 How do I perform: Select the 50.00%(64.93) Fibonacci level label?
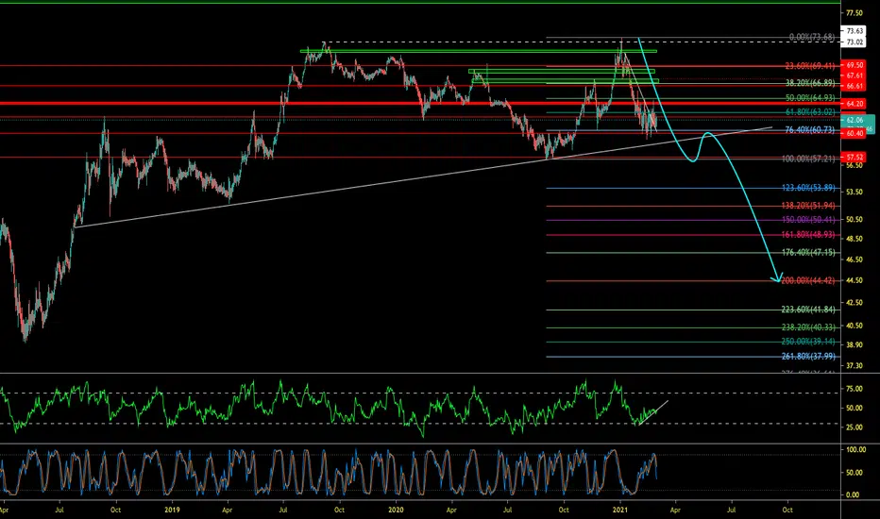pos(810,98)
